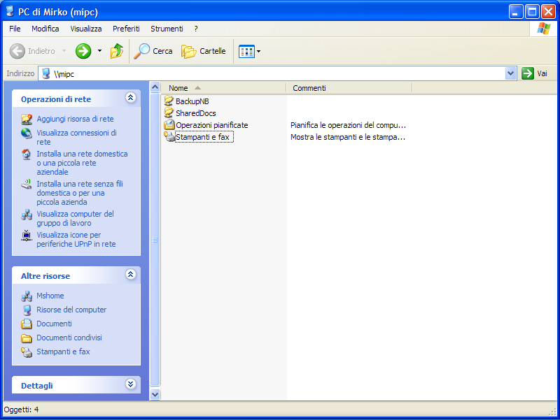Click the home network house icon
Image resolution: width=560 pixels, height=420 pixels.
click(x=27, y=154)
